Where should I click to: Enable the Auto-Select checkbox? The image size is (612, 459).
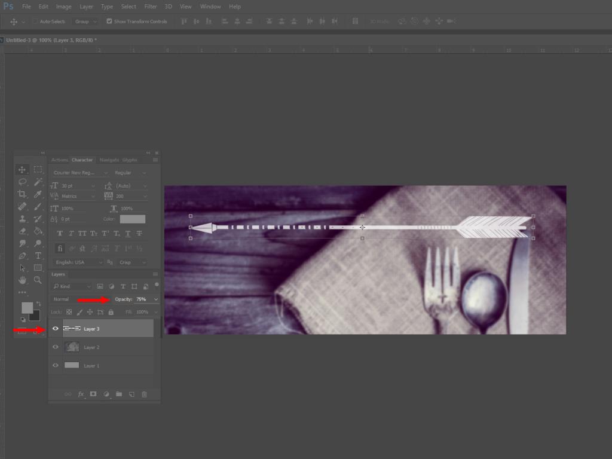point(35,21)
